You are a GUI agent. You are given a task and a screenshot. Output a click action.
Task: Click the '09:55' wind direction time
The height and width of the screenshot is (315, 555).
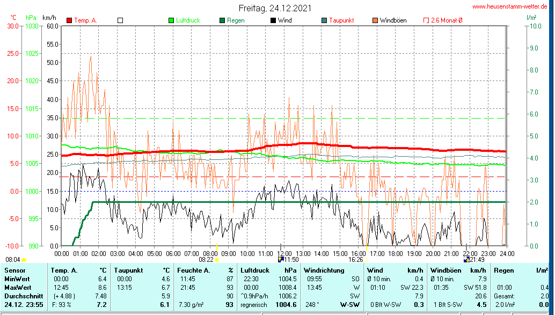click(x=315, y=279)
